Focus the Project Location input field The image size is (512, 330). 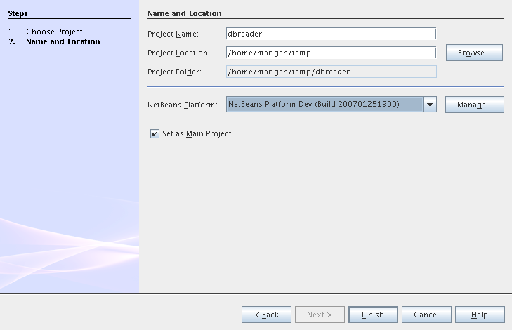[x=331, y=53]
